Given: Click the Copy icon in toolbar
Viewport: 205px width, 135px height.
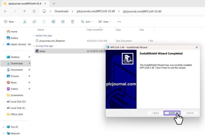Looking at the screenshot, I should 34,22.
